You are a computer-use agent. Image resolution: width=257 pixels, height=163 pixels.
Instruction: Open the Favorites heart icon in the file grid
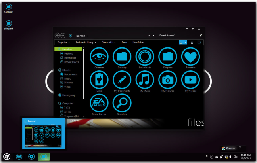(190, 57)
